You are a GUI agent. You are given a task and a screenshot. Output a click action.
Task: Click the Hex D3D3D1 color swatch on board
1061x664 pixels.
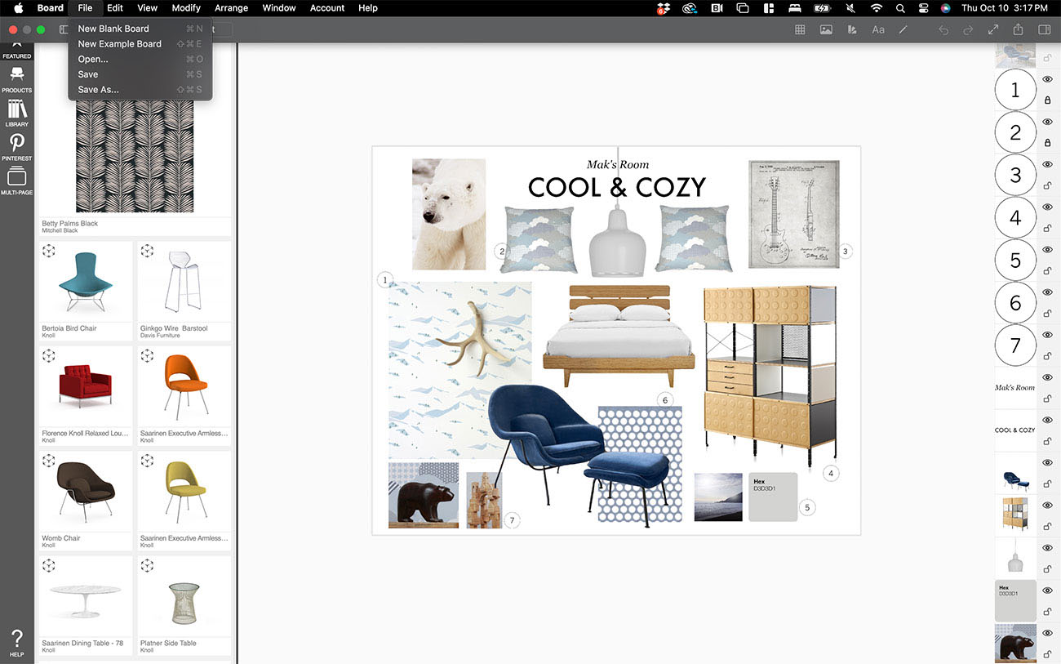772,497
